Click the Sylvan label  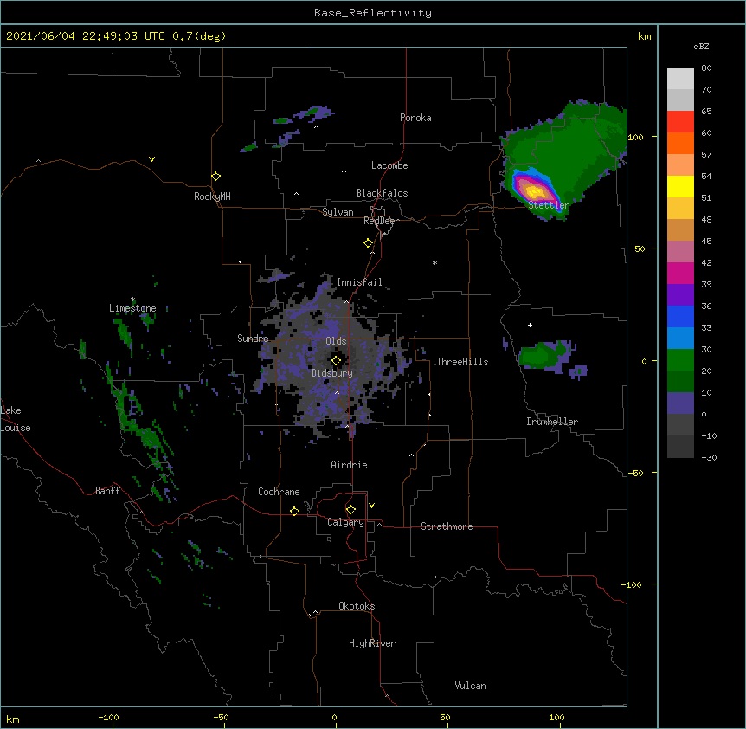coord(338,212)
